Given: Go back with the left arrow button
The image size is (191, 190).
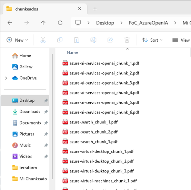Looking at the screenshot, I should click(10, 23).
